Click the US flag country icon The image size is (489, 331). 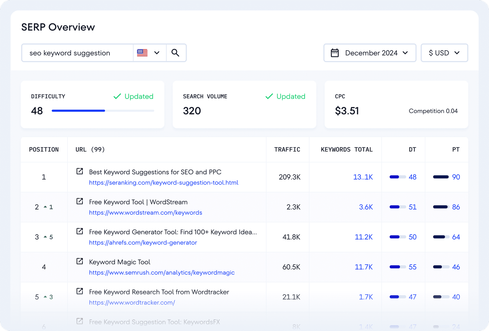(x=142, y=53)
